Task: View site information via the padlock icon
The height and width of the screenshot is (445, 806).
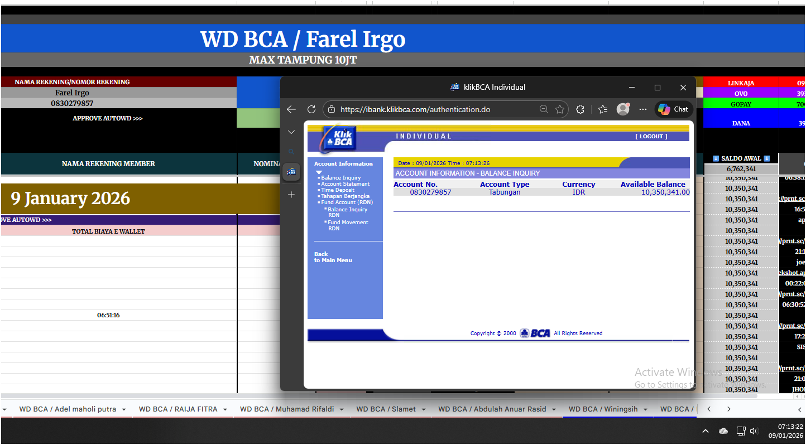Action: click(x=332, y=109)
